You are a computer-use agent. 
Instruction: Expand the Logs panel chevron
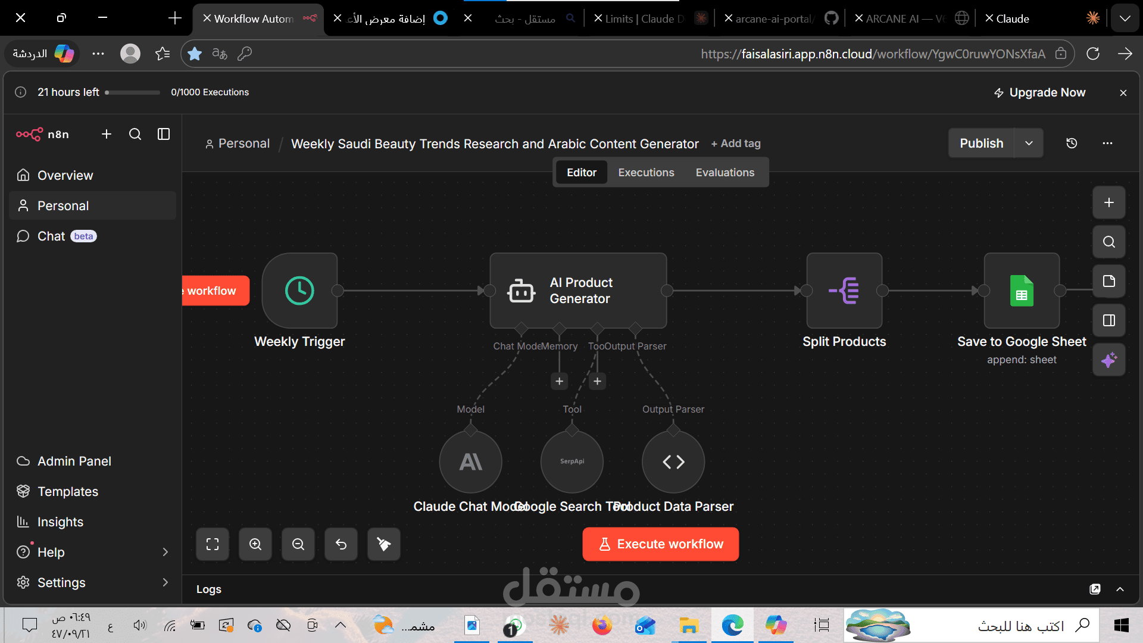1120,589
